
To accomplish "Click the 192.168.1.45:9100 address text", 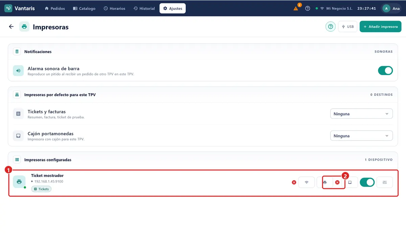I will (49, 182).
